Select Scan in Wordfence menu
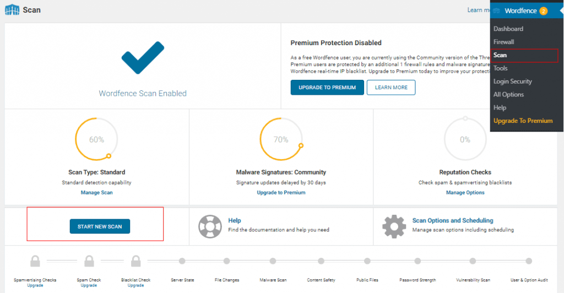 pos(524,56)
